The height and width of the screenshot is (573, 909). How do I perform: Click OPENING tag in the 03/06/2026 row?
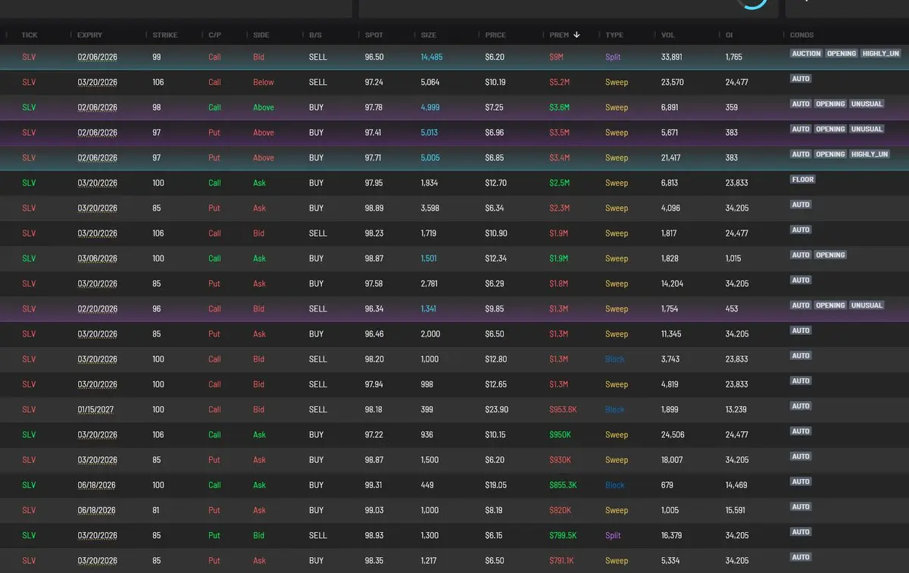pyautogui.click(x=830, y=255)
